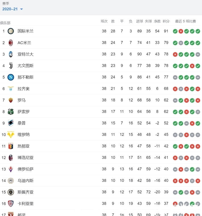This screenshot has height=216, width=202.
Task: Click the Atalanta club crest
Action: coord(11,54)
